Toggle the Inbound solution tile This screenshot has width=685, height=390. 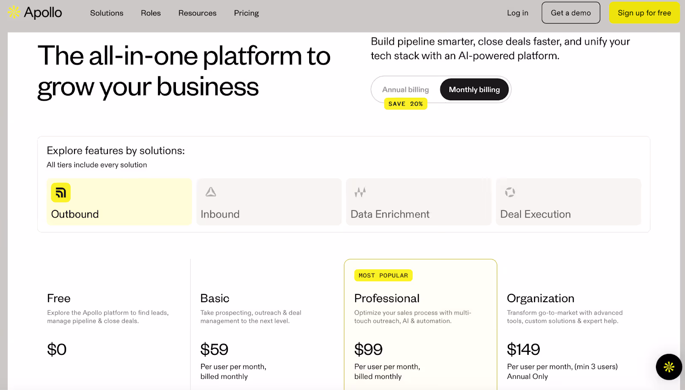click(268, 201)
